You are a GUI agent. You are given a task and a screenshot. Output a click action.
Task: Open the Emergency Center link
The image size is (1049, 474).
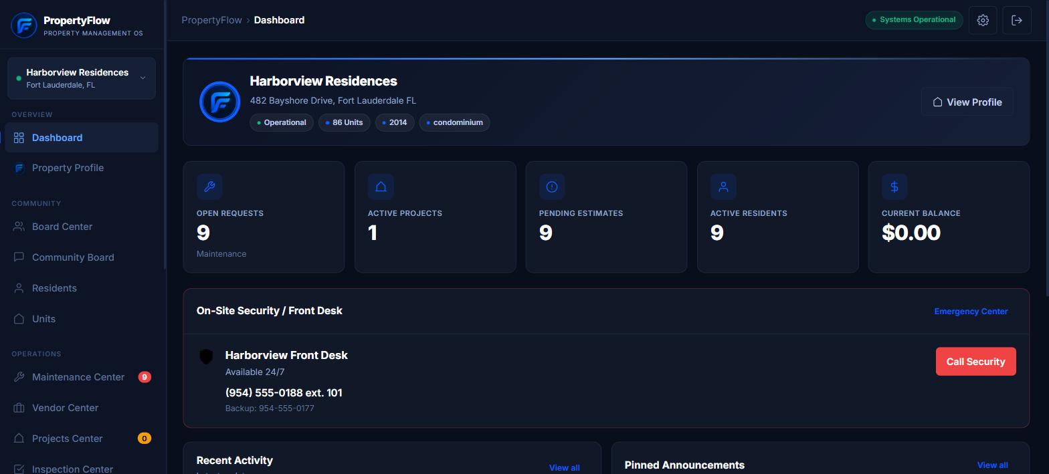tap(971, 312)
